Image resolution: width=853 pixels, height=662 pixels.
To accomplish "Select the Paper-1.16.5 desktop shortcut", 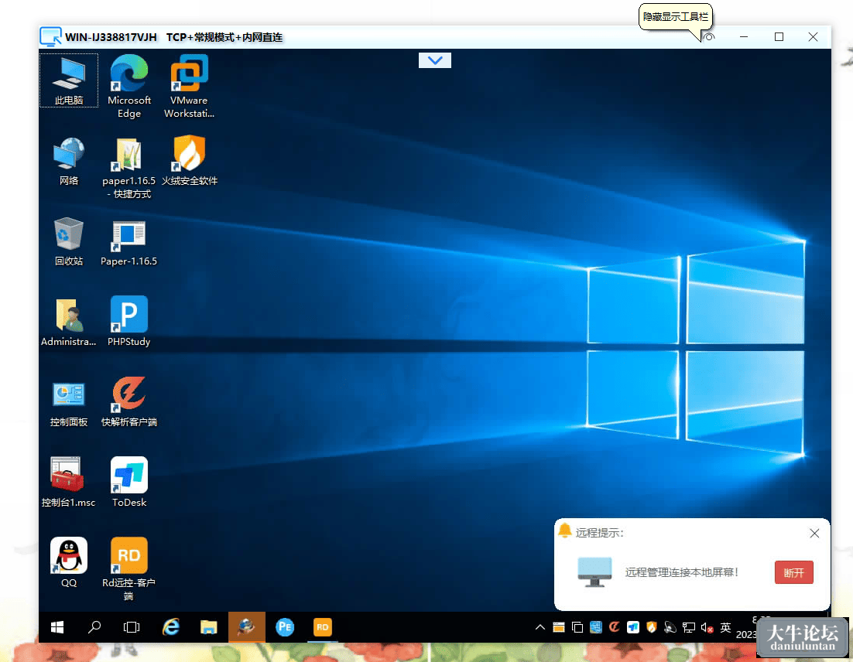I will (x=129, y=242).
